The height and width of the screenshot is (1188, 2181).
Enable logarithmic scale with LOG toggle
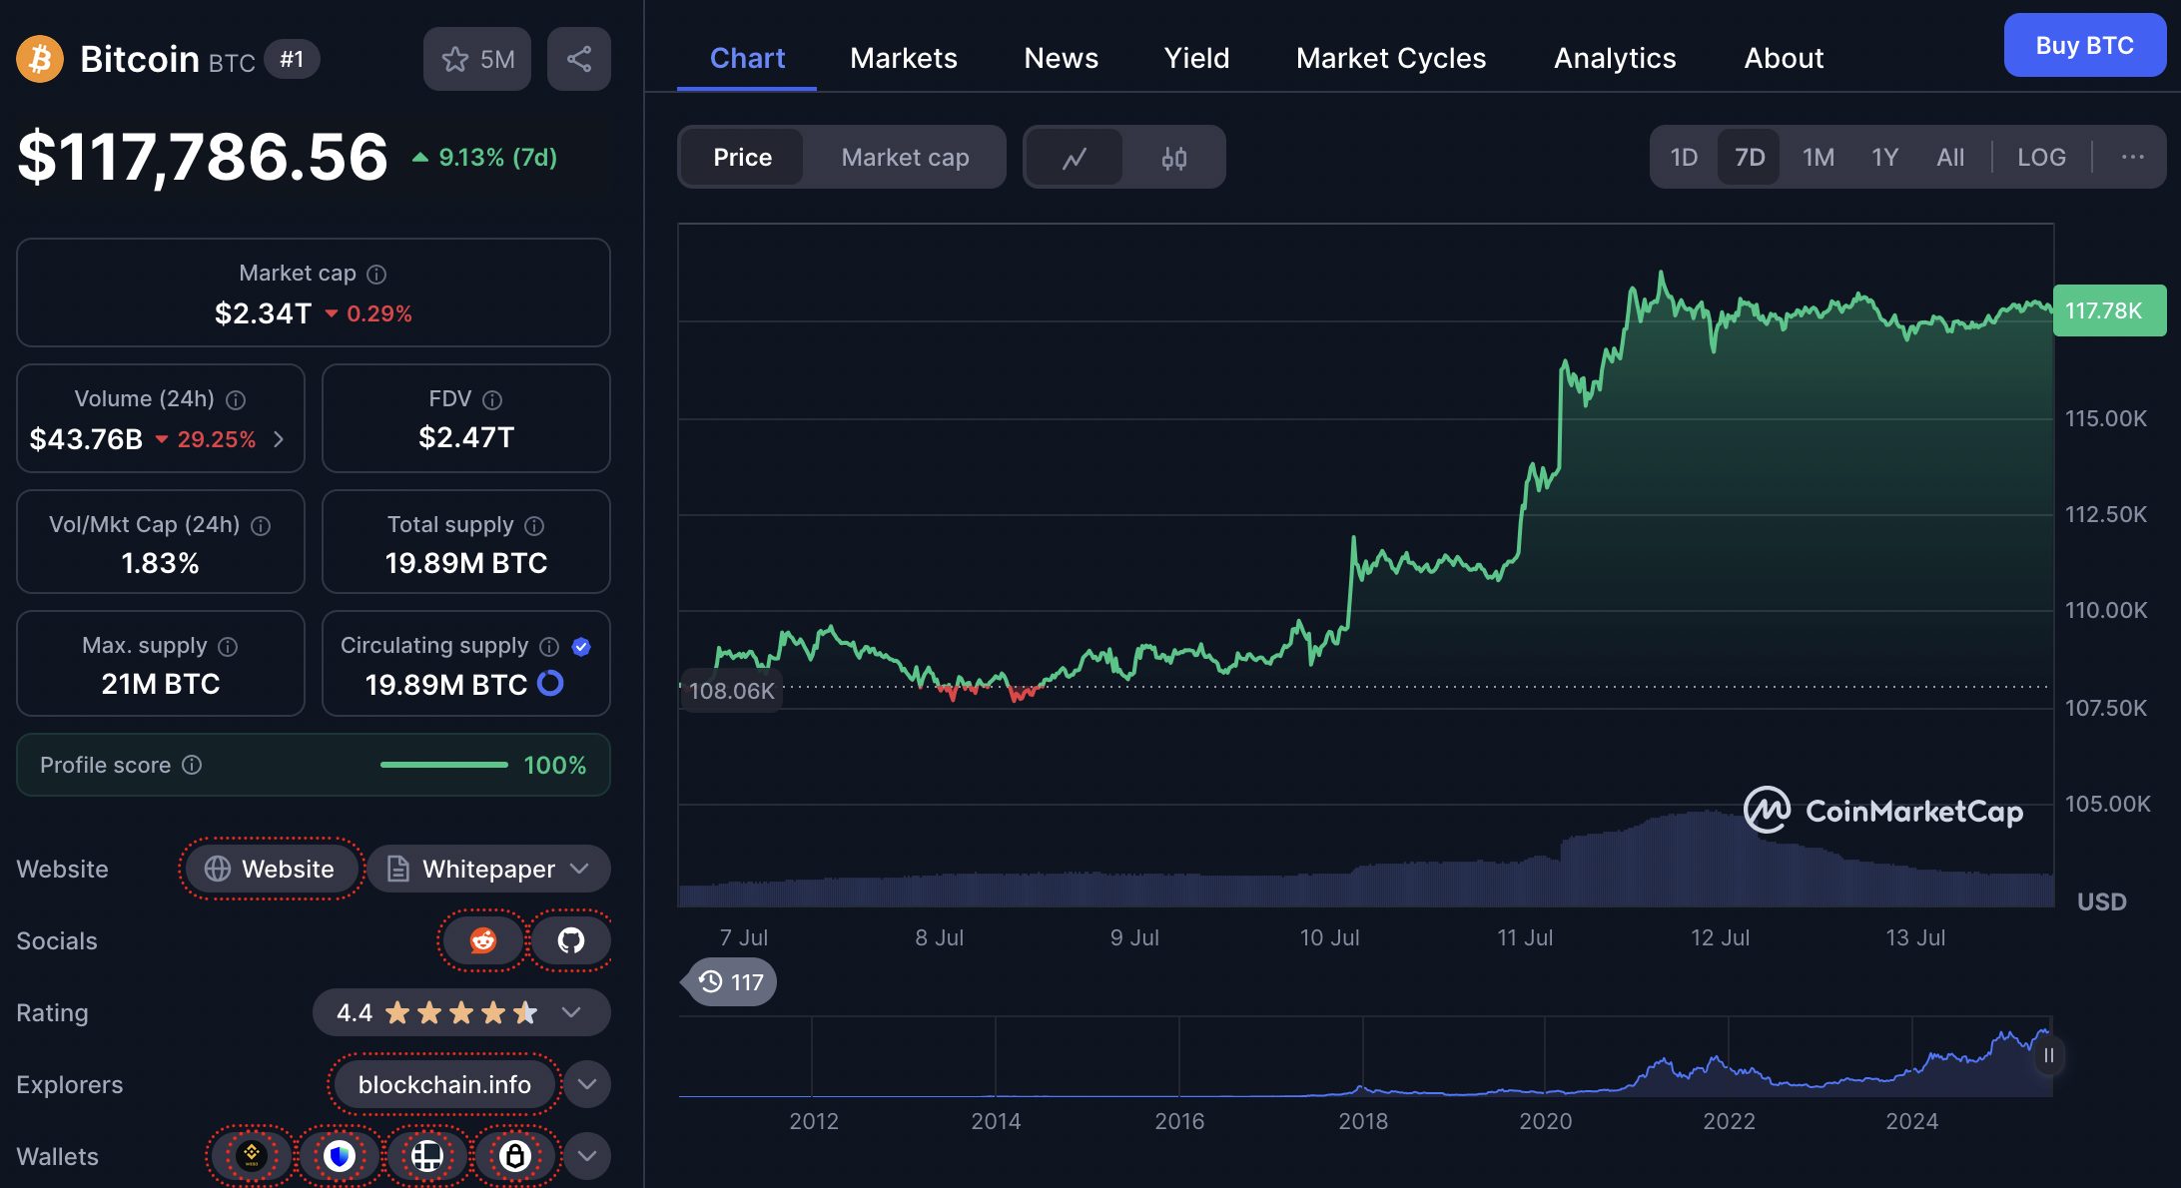pos(2041,157)
